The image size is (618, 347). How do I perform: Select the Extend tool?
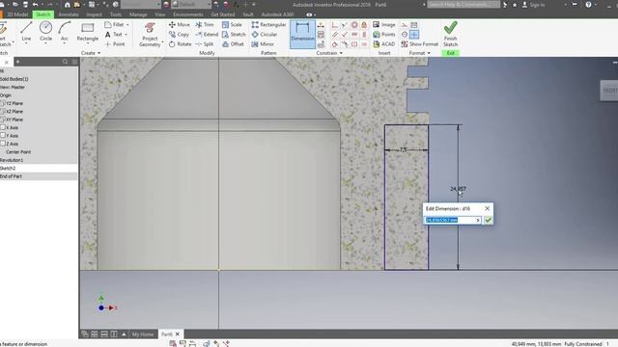click(x=207, y=35)
